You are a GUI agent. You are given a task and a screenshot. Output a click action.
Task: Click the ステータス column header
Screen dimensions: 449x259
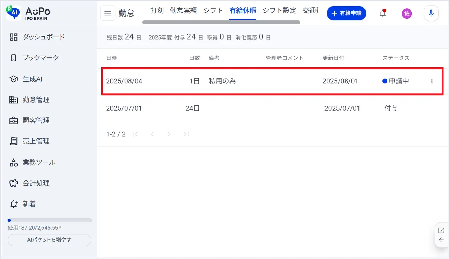click(396, 58)
